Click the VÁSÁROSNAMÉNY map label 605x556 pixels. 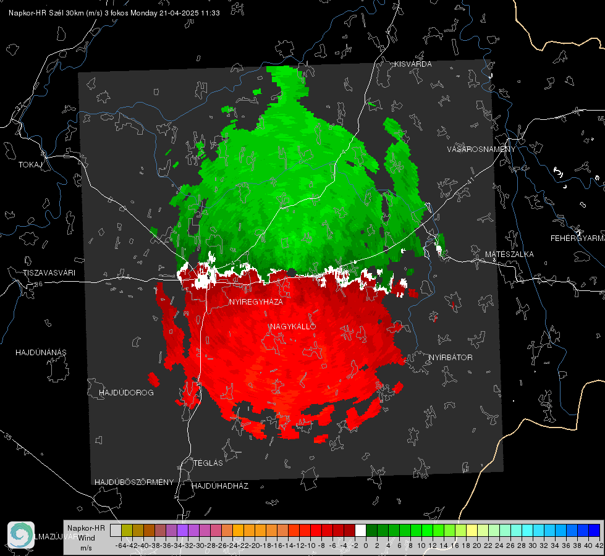(481, 150)
